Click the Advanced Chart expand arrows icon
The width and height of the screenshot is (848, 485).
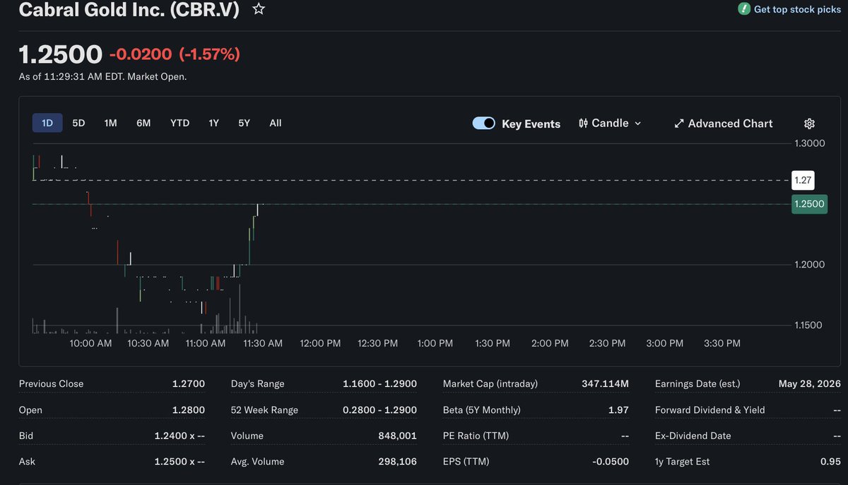(x=678, y=124)
